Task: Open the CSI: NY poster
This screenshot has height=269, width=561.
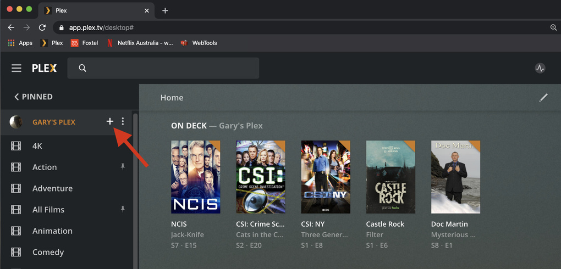Action: click(x=326, y=177)
